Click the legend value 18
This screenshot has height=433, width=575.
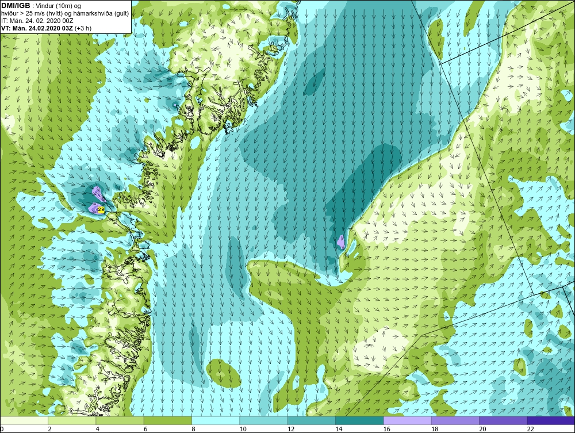coord(435,429)
